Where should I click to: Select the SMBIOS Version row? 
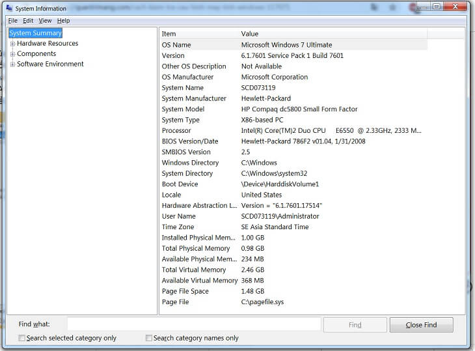pos(294,152)
